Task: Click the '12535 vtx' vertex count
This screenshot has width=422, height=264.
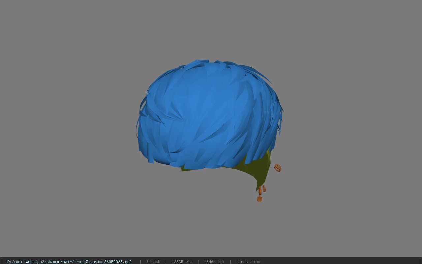Action: click(x=182, y=262)
